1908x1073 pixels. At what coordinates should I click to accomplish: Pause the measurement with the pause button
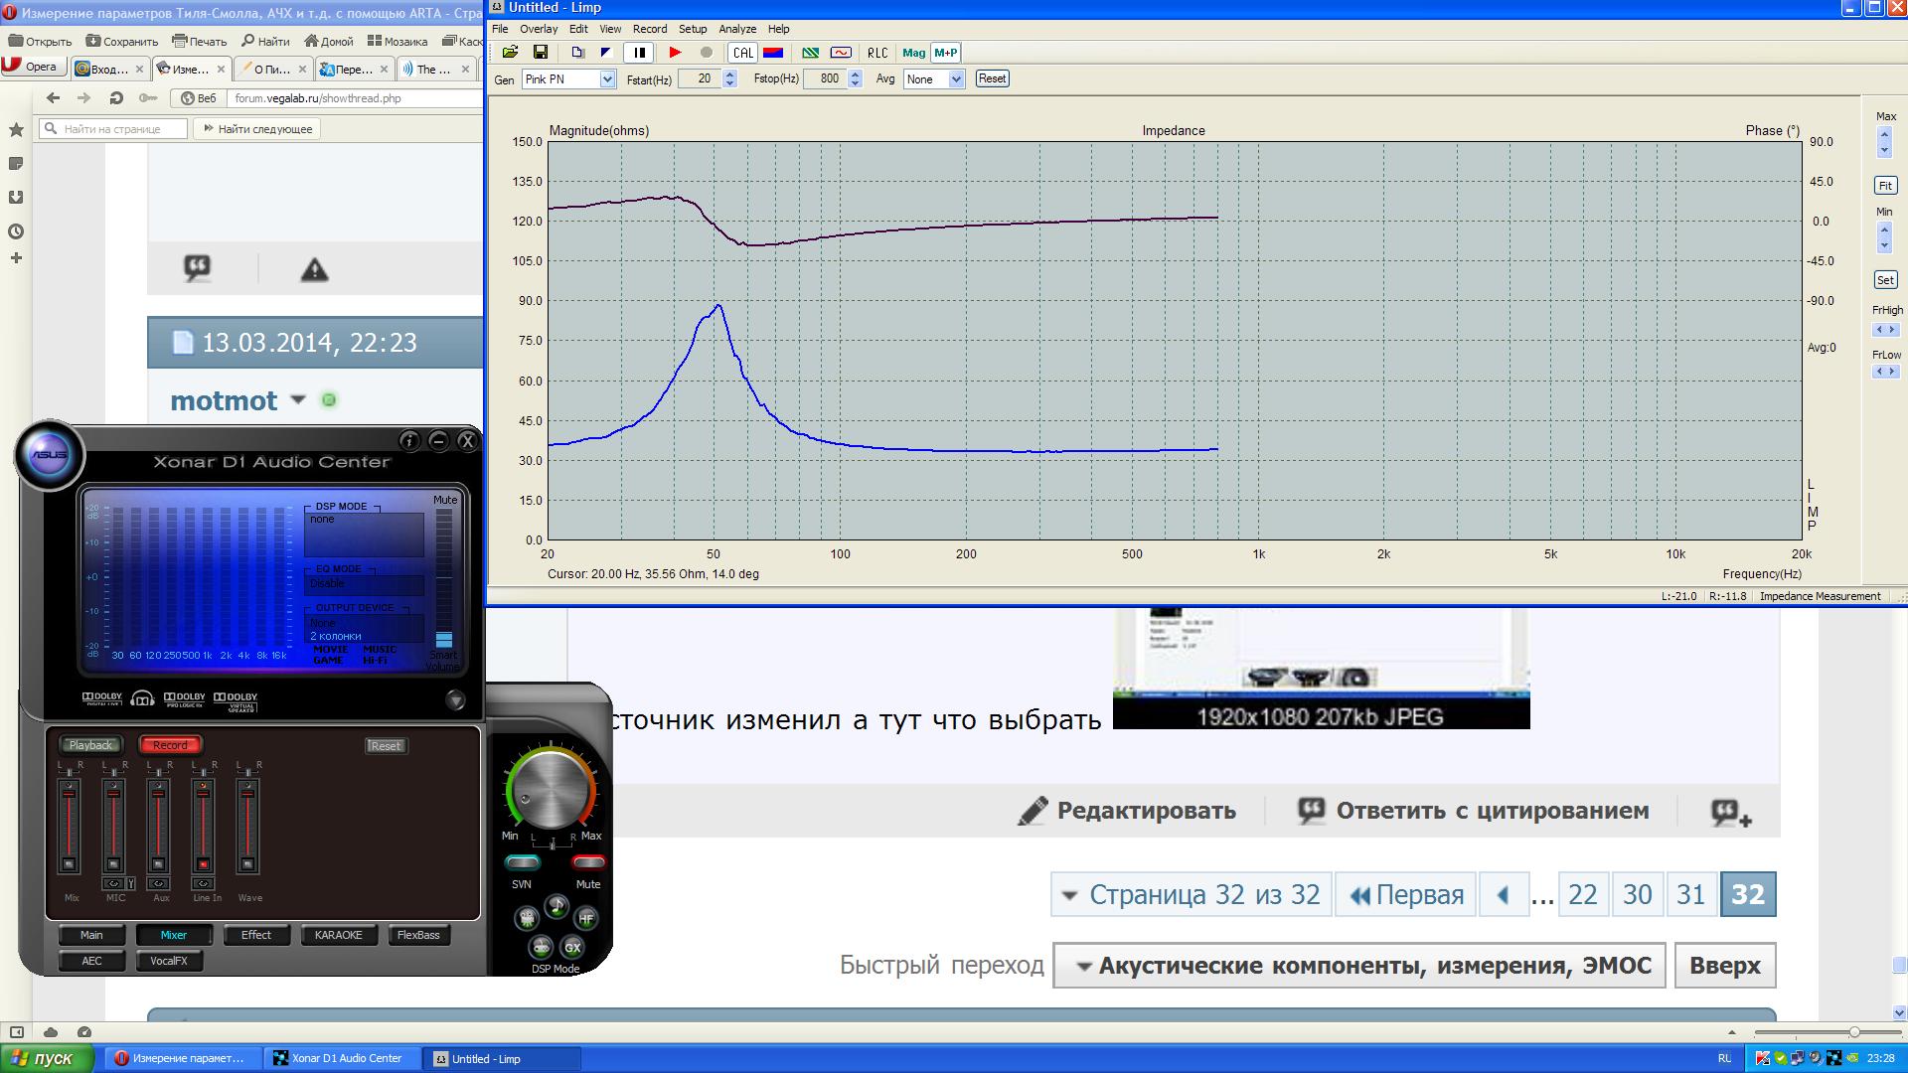pos(639,53)
